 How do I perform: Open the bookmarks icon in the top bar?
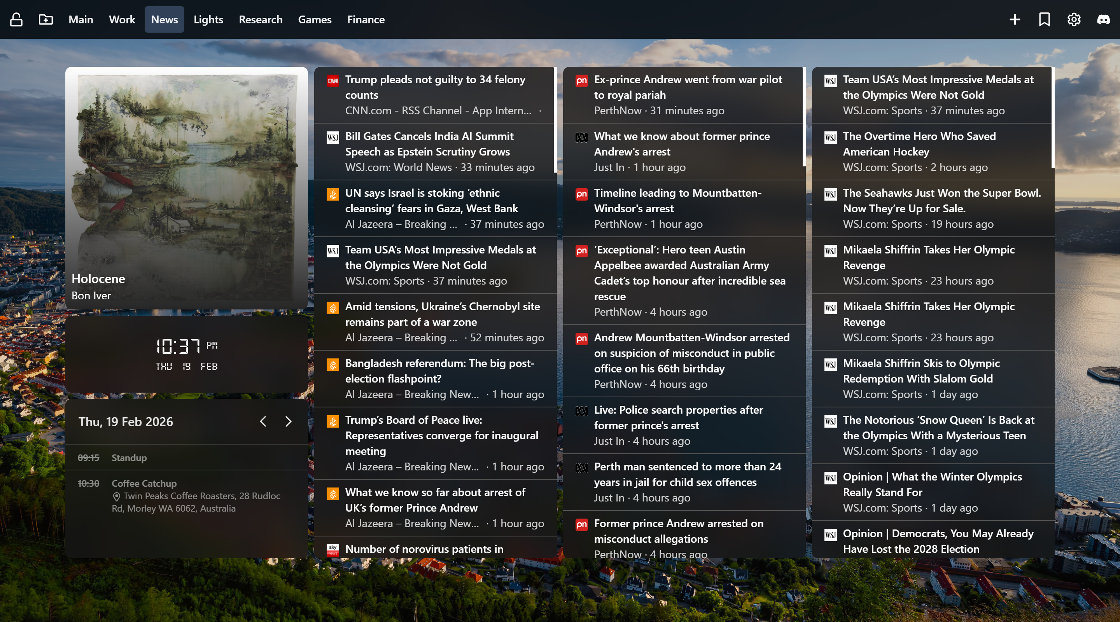[1044, 19]
